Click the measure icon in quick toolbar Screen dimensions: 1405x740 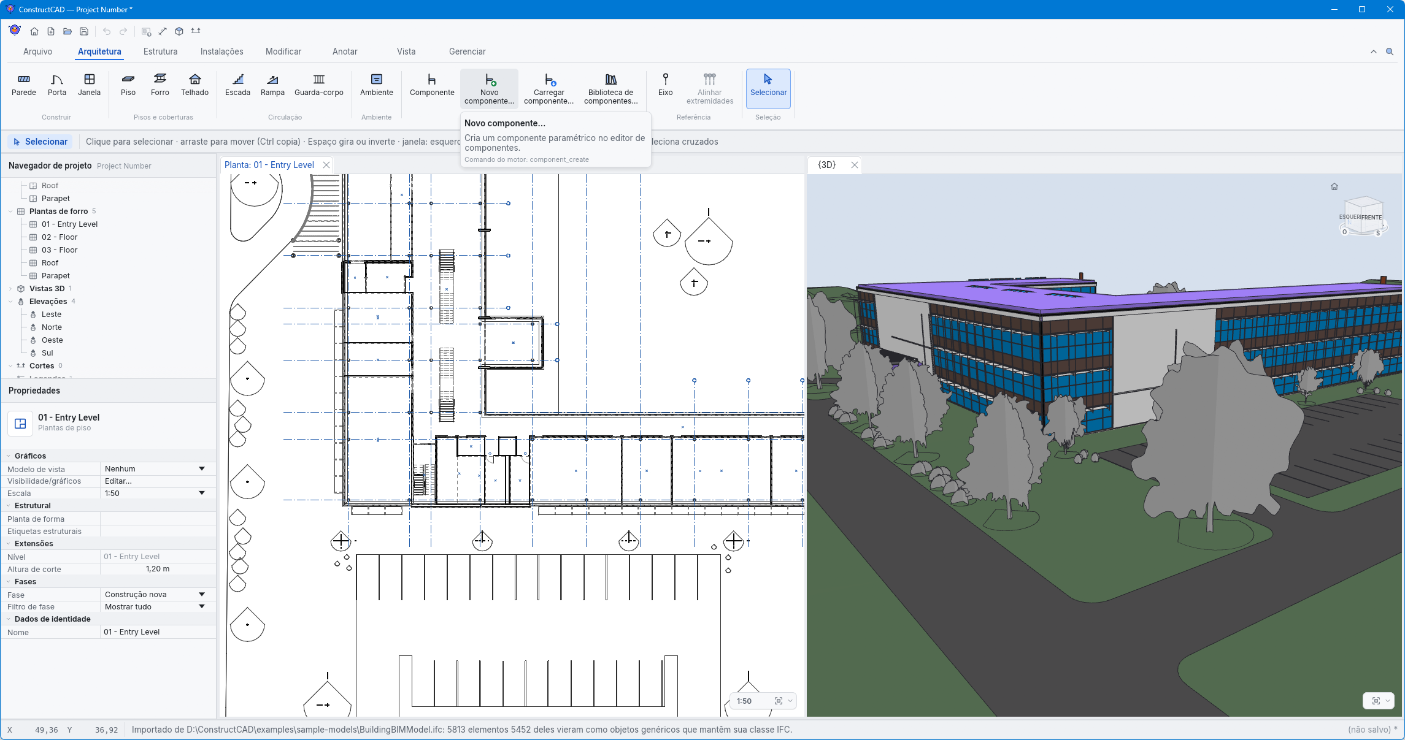(x=163, y=31)
